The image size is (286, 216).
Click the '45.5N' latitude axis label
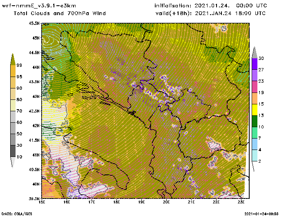pos(34,23)
